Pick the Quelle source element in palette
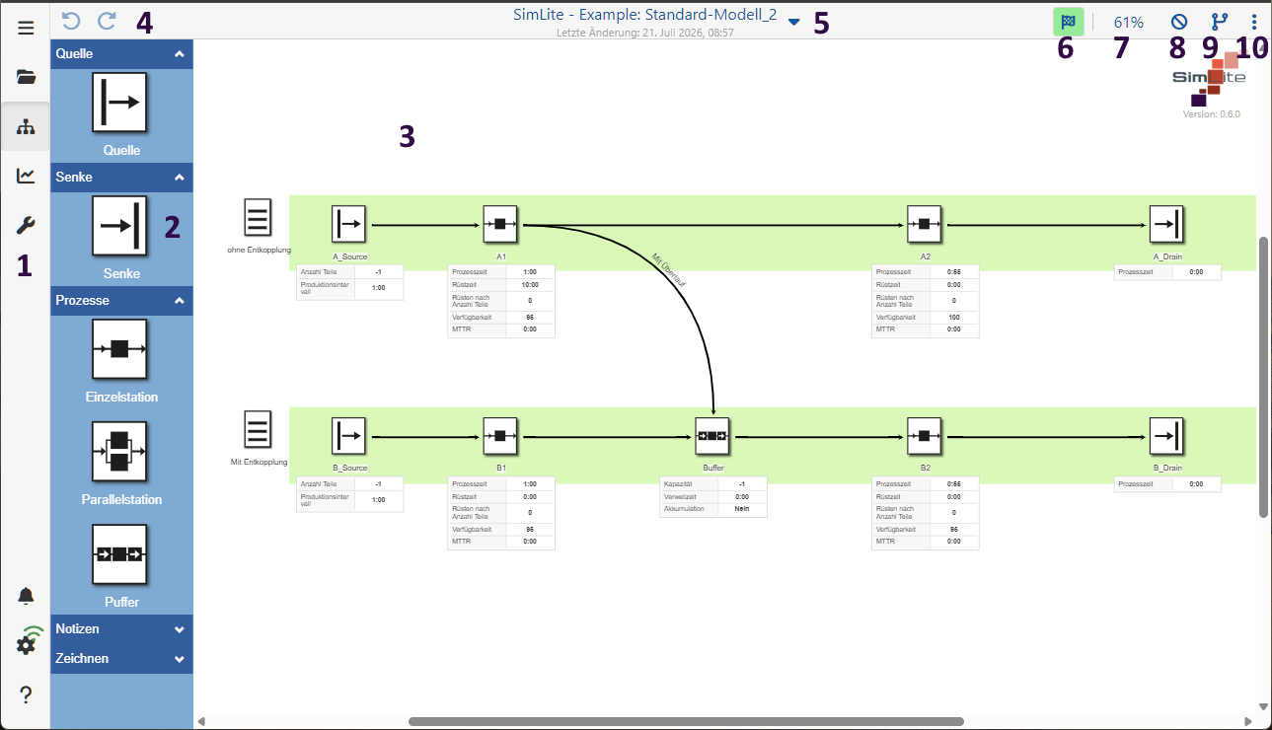Viewport: 1272px width, 730px height. coord(119,103)
